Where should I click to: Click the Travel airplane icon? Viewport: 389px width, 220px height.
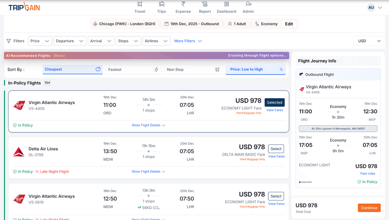point(140,4)
